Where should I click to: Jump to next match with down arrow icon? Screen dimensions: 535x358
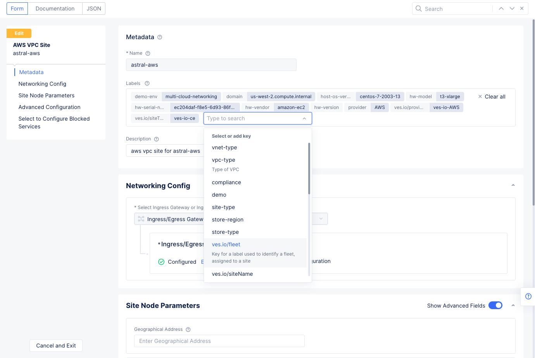click(511, 8)
